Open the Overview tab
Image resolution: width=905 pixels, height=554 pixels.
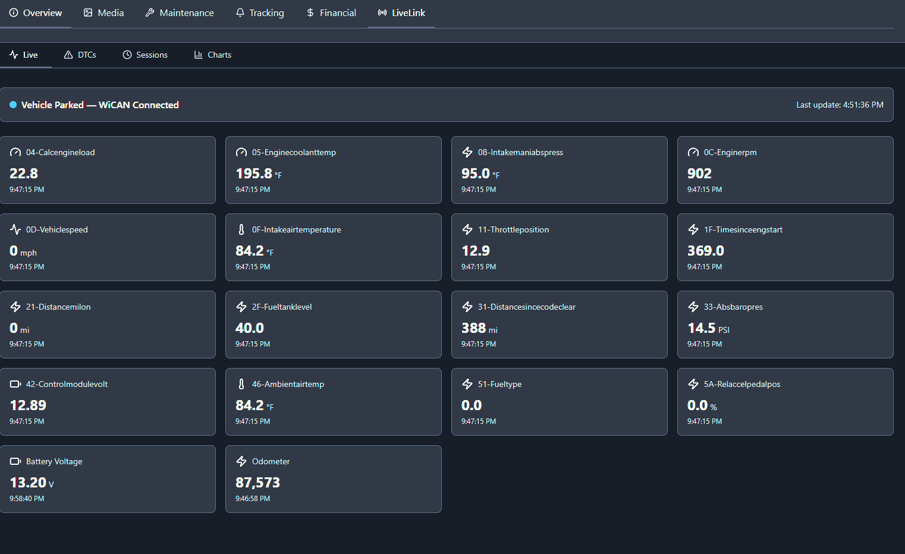(36, 13)
